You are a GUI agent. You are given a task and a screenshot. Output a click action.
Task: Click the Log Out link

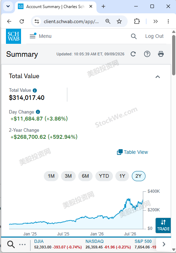pos(154,36)
